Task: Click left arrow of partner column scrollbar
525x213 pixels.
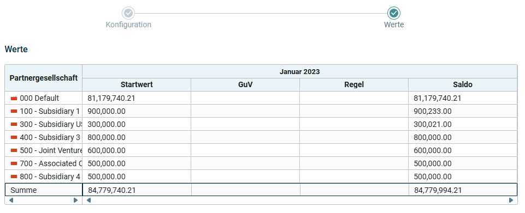Action: pyautogui.click(x=11, y=200)
